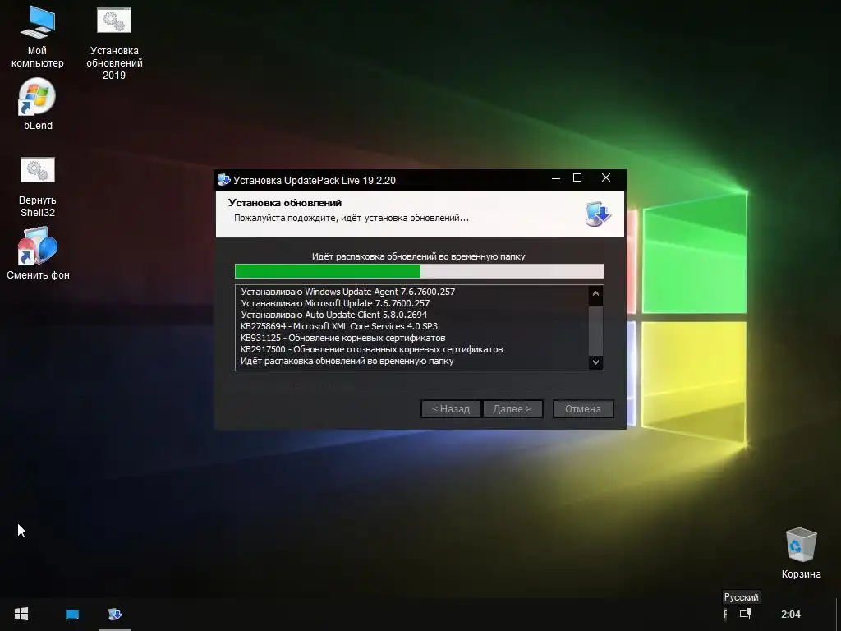Image resolution: width=841 pixels, height=631 pixels.
Task: Click the Отмена button
Action: (x=583, y=409)
